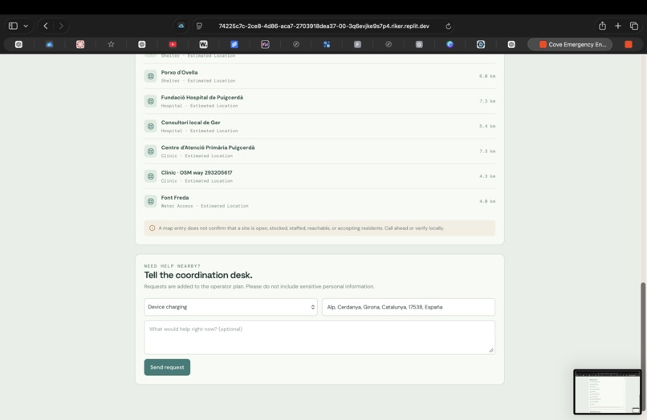Open the blue cloud icon tab
The height and width of the screenshot is (420, 647).
(50, 45)
